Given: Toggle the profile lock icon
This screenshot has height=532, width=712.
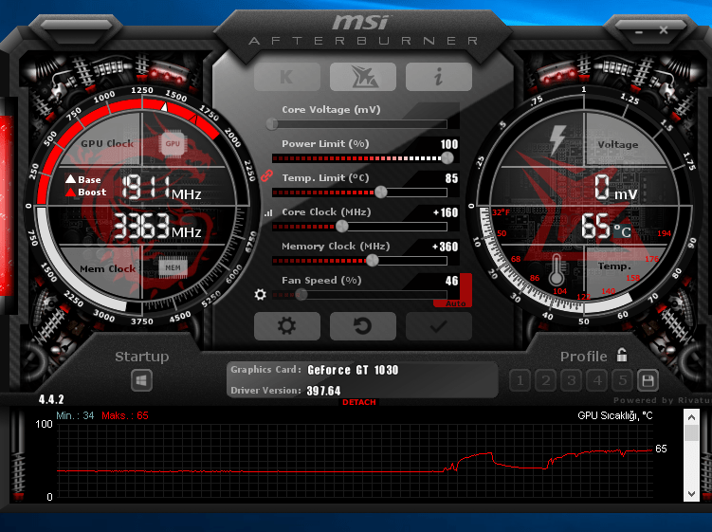Looking at the screenshot, I should [622, 355].
